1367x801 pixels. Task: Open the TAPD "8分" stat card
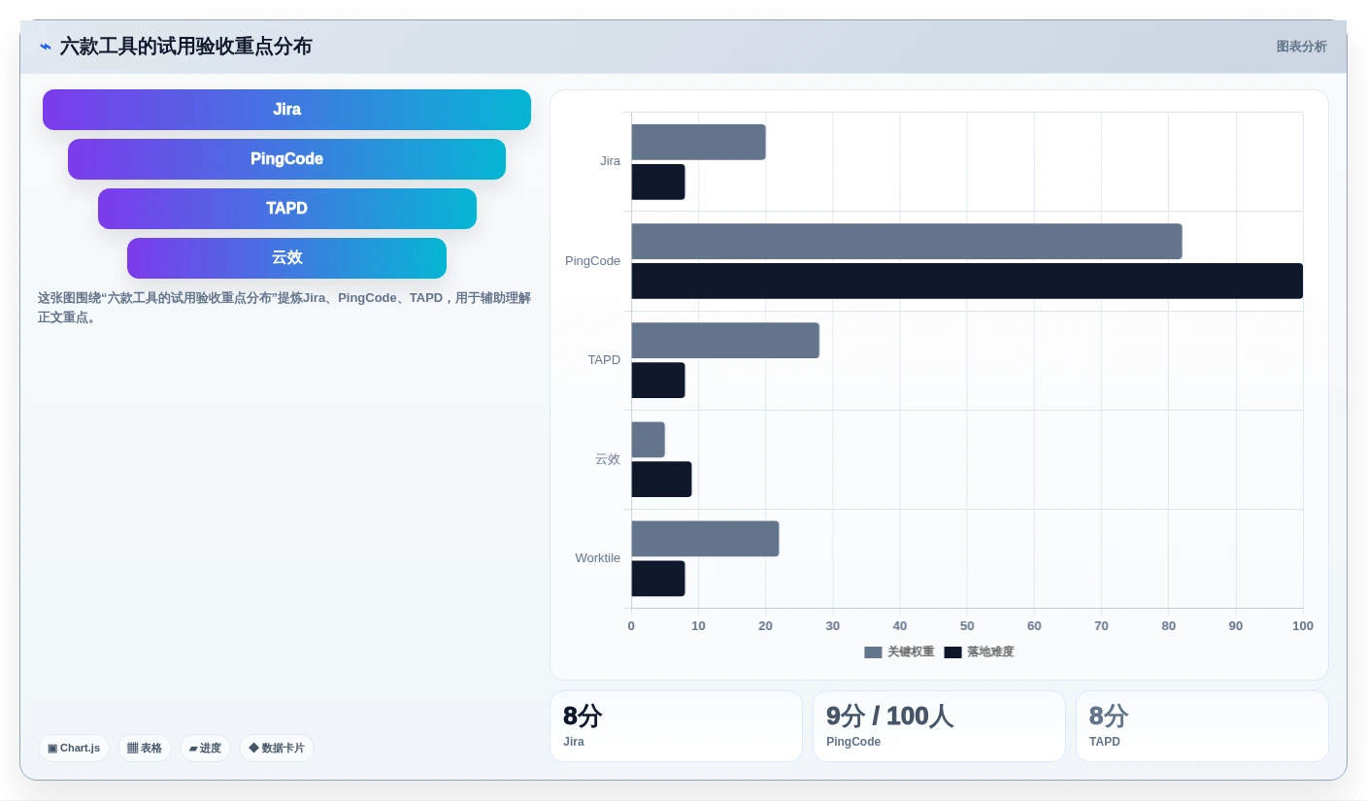point(1202,726)
